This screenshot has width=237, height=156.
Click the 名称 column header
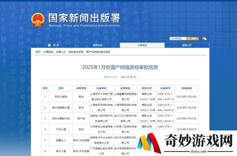tap(61, 88)
